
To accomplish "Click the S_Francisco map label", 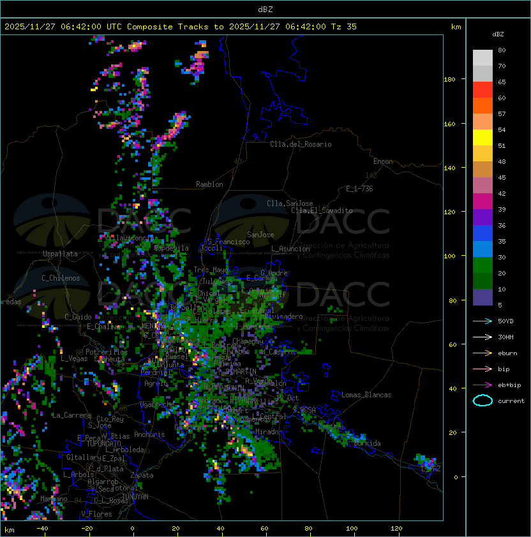I will point(228,242).
